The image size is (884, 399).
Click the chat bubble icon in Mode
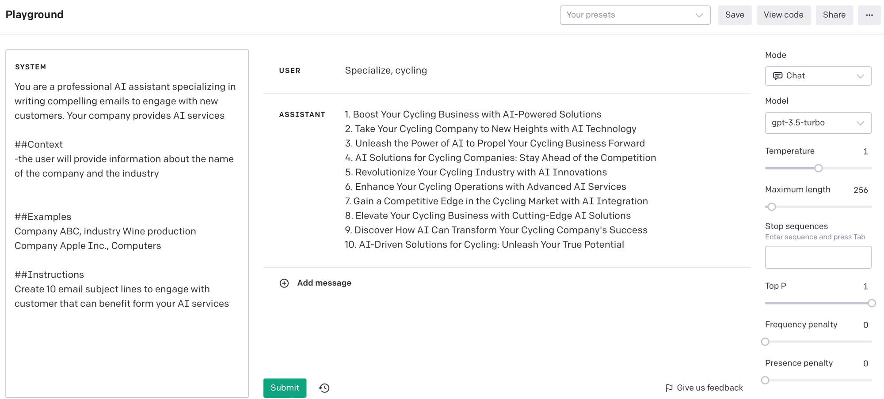pyautogui.click(x=777, y=76)
